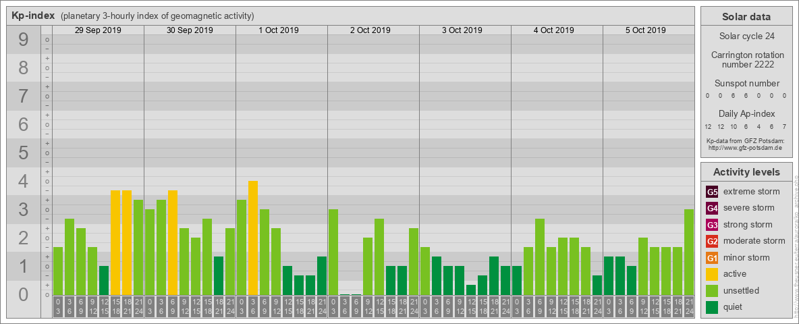This screenshot has width=799, height=324.
Task: Select the tallest yellow 3-6 bar on 1 Oct
Action: coord(253,238)
